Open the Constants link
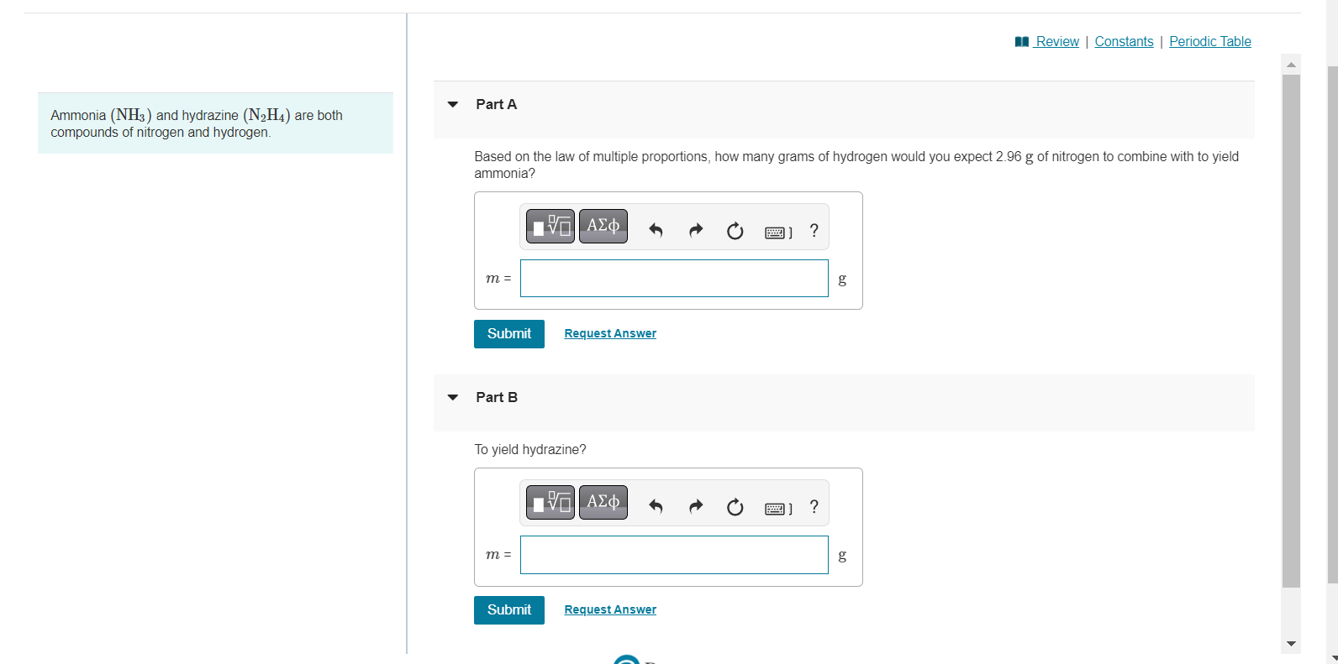The height and width of the screenshot is (664, 1338). point(1124,41)
